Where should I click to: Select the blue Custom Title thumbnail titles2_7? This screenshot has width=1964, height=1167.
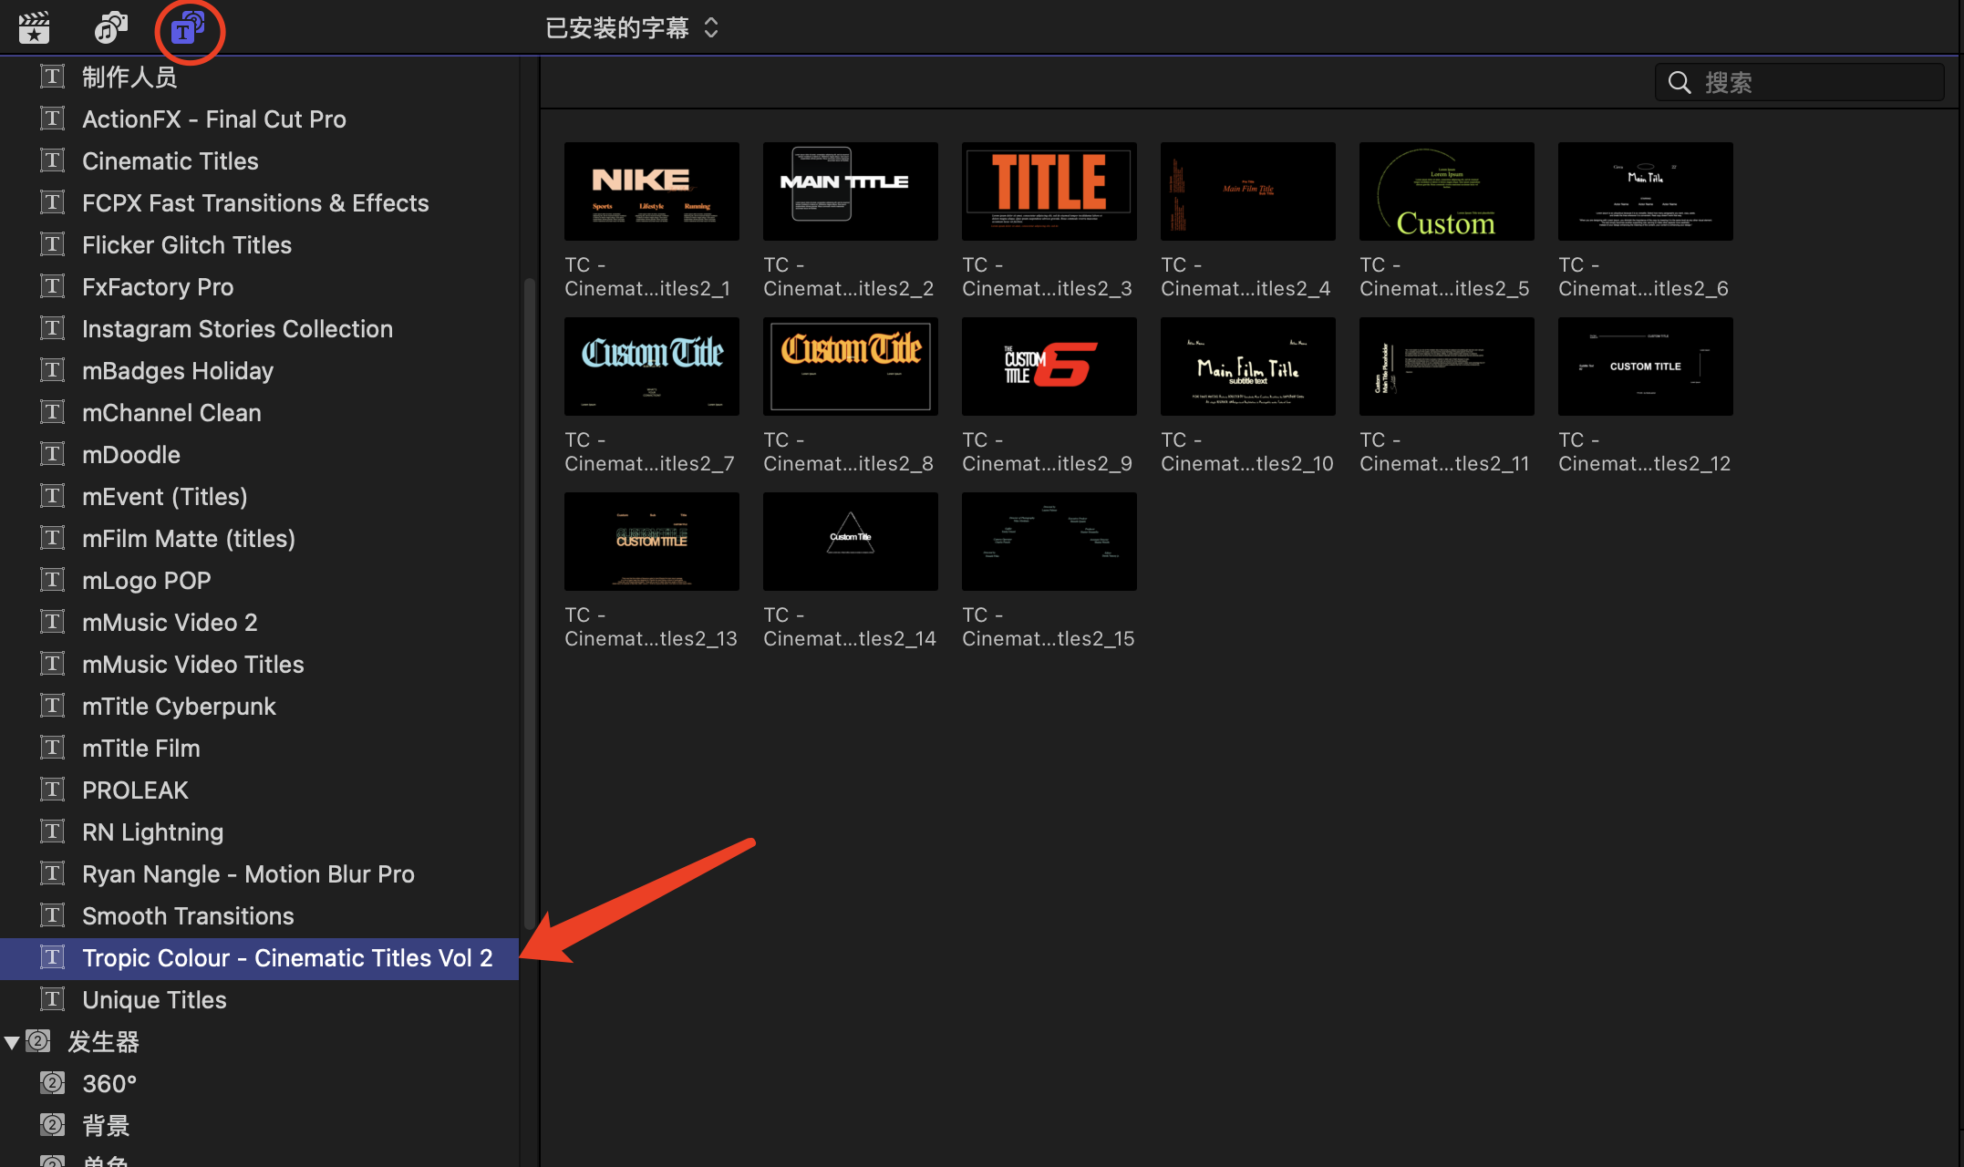point(651,367)
